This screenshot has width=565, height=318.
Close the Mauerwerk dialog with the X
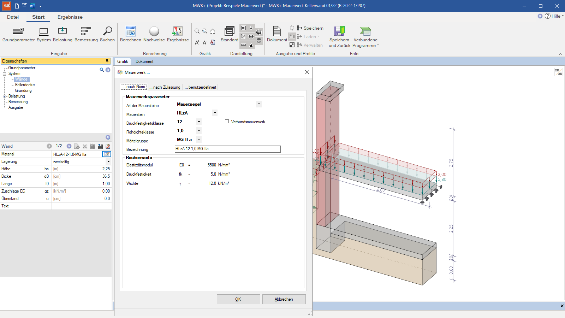point(307,72)
